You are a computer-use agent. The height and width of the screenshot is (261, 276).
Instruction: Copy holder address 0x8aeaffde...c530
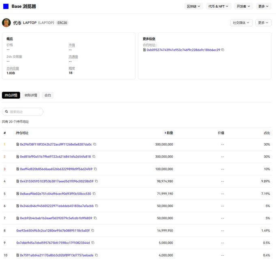click(x=94, y=193)
